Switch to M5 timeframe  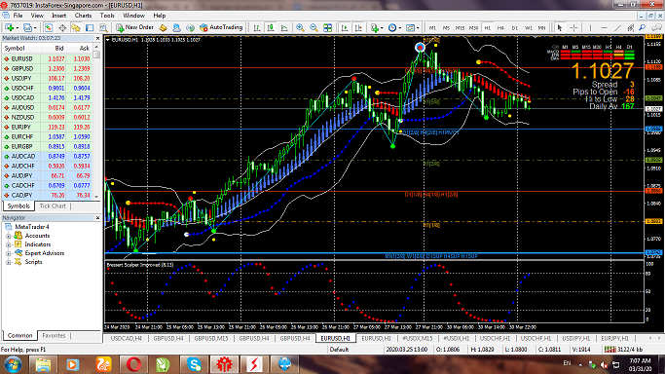coord(446,27)
